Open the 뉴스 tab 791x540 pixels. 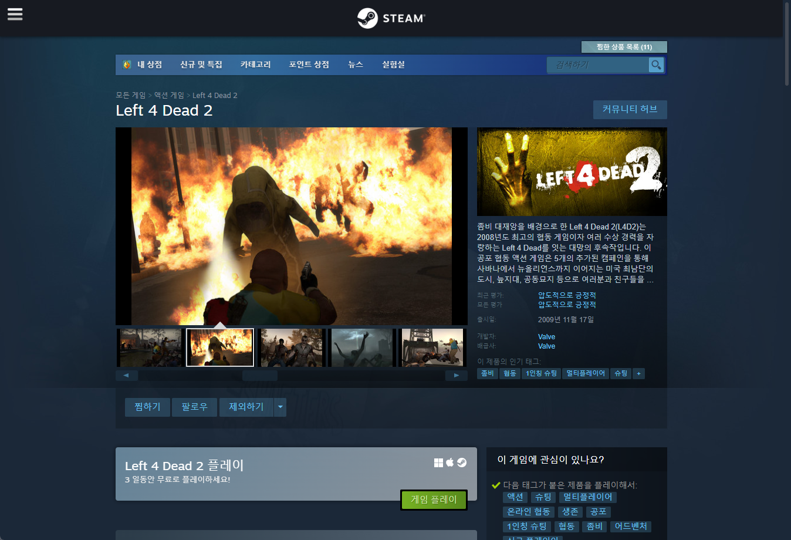pyautogui.click(x=356, y=65)
